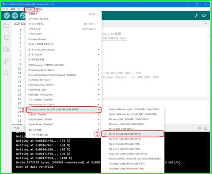Open the Sketchbook folder sidebar icon

pyautogui.click(x=6, y=26)
